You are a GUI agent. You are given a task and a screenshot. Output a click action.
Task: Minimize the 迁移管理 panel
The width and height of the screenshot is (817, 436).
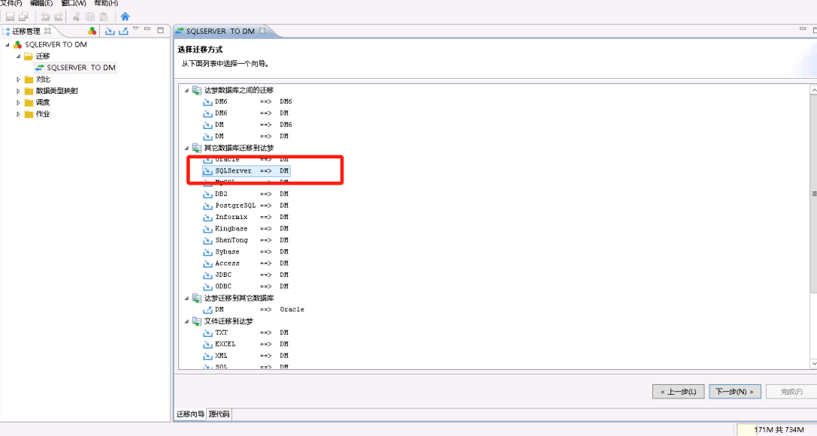(147, 29)
